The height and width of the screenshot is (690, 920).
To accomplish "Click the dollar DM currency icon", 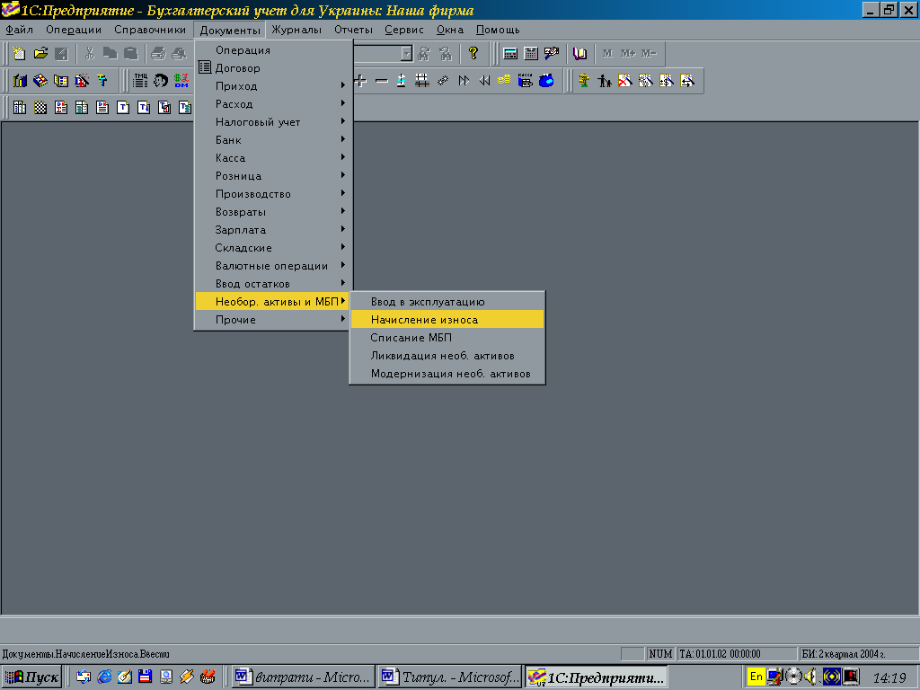I will click(x=181, y=80).
